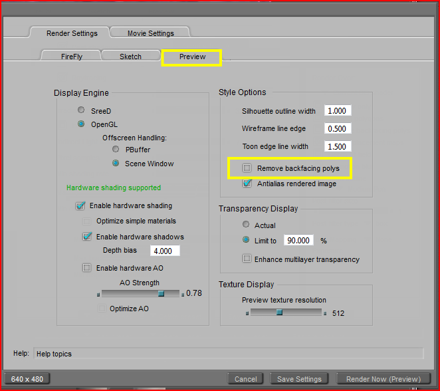Viewport: 440px width, 391px height.
Task: Edit Silhouette outline width field
Action: tap(338, 110)
